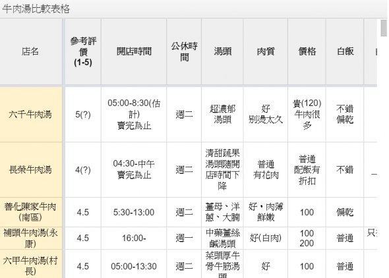Viewport: 389px width, 278px height.
Task: Click the 4.5 rating for 六甲牛肉湯
Action: (83, 264)
